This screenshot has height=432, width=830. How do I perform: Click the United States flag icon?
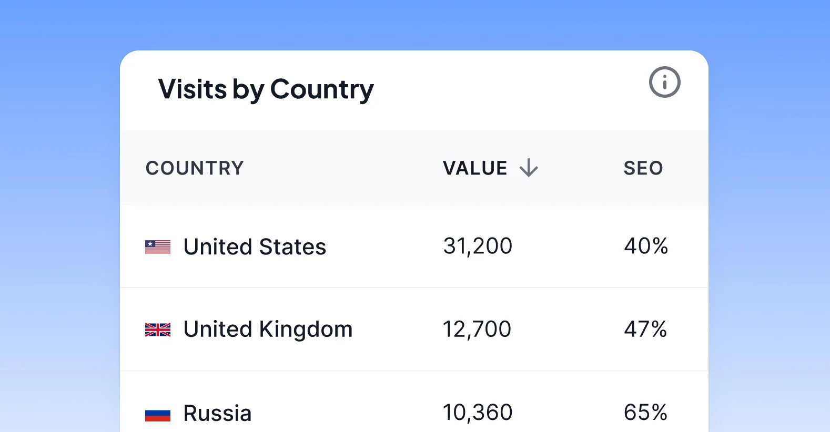pos(158,246)
